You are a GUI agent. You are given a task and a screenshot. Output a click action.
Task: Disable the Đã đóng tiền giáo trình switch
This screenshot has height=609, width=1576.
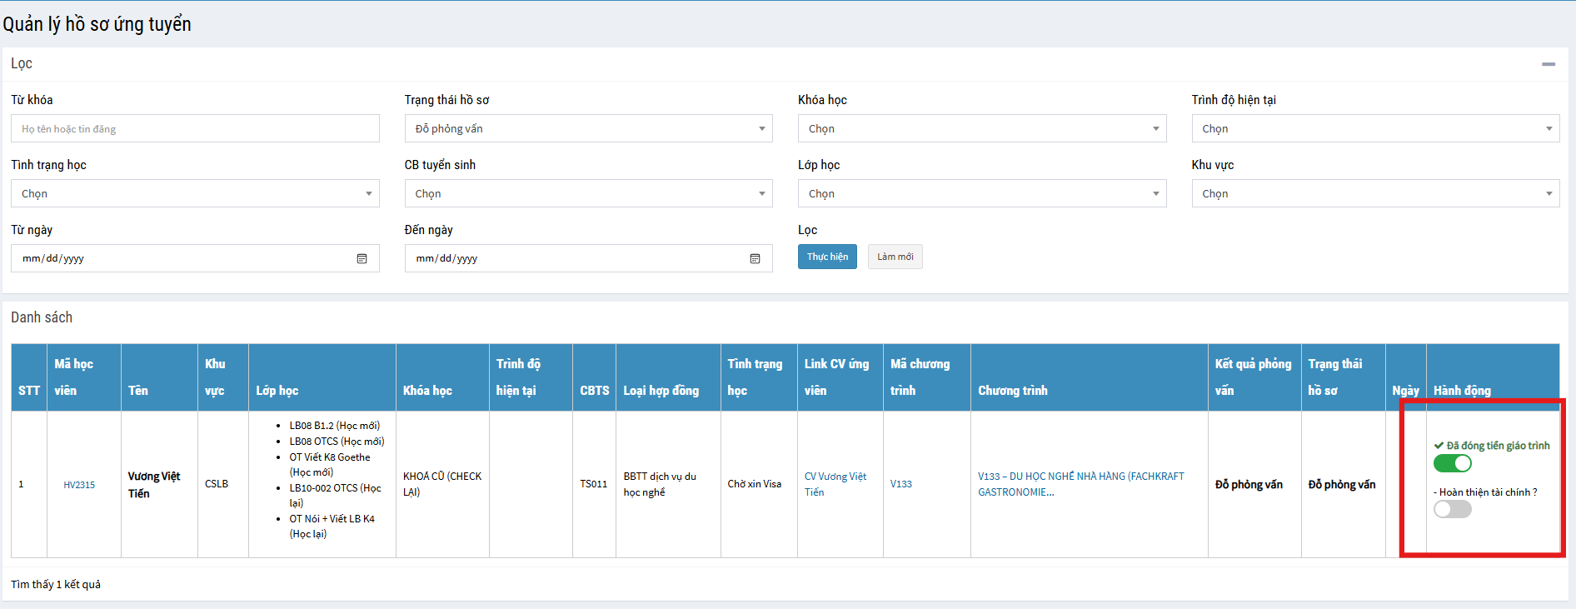(1452, 463)
